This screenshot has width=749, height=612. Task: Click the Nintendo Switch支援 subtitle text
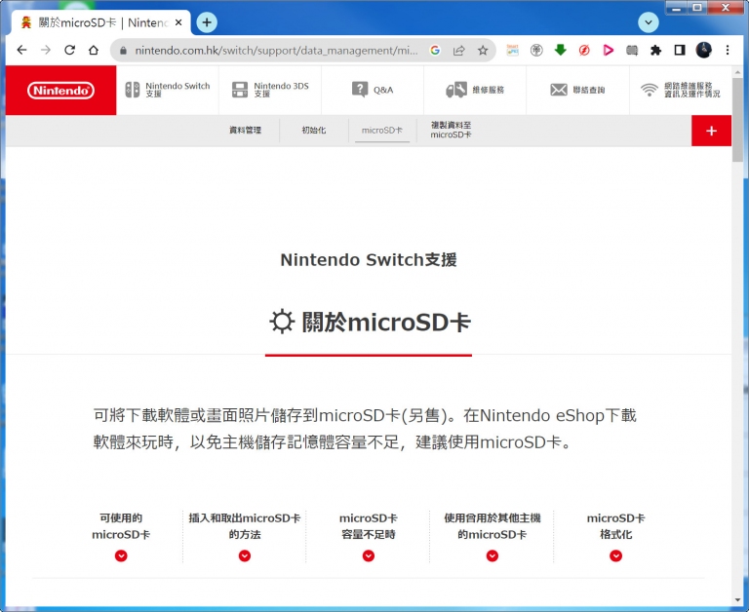[x=369, y=259]
